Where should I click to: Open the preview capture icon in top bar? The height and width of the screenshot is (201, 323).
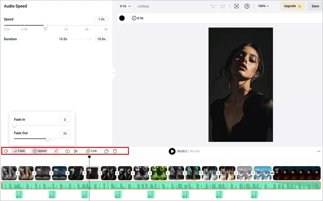point(237,6)
